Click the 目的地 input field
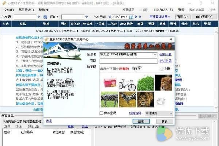Viewport: 219px width, 146px height. pyautogui.click(x=73, y=17)
